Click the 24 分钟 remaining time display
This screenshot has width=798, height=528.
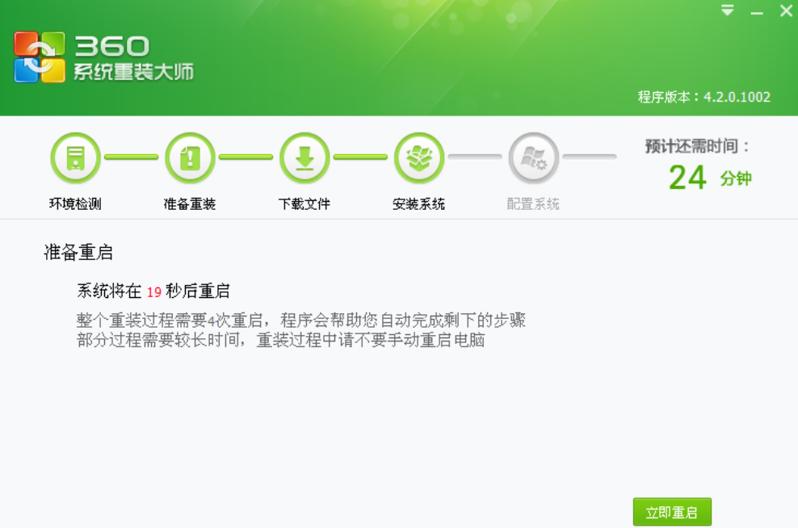[703, 177]
